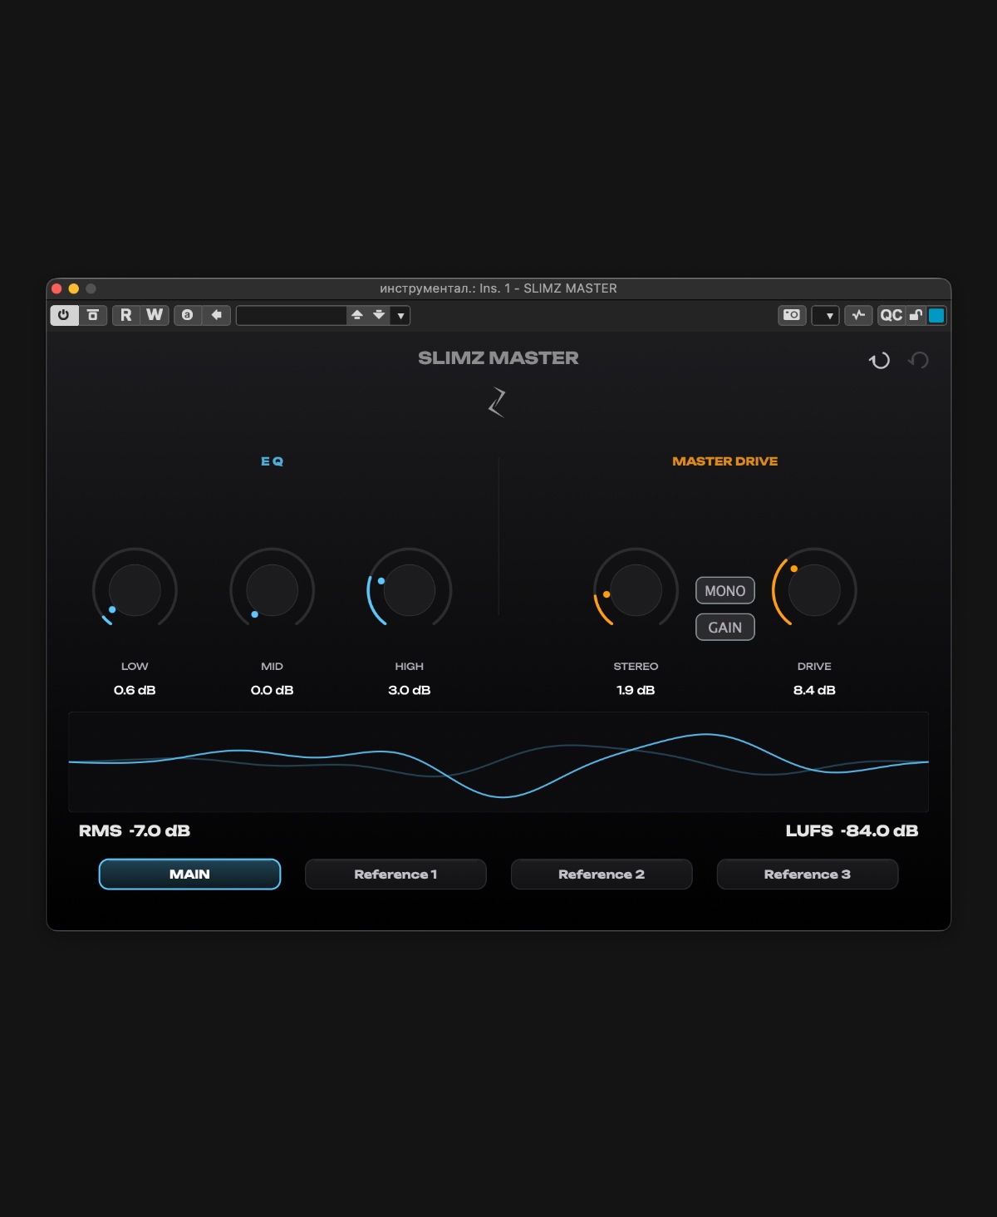Image resolution: width=997 pixels, height=1217 pixels.
Task: Open the QC quick controls button
Action: 891,315
